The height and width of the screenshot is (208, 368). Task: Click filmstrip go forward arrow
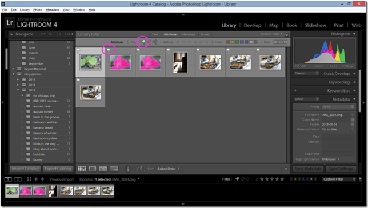pyautogui.click(x=42, y=179)
